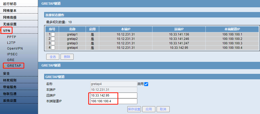Open the 系统设置 menu

[10, 100]
